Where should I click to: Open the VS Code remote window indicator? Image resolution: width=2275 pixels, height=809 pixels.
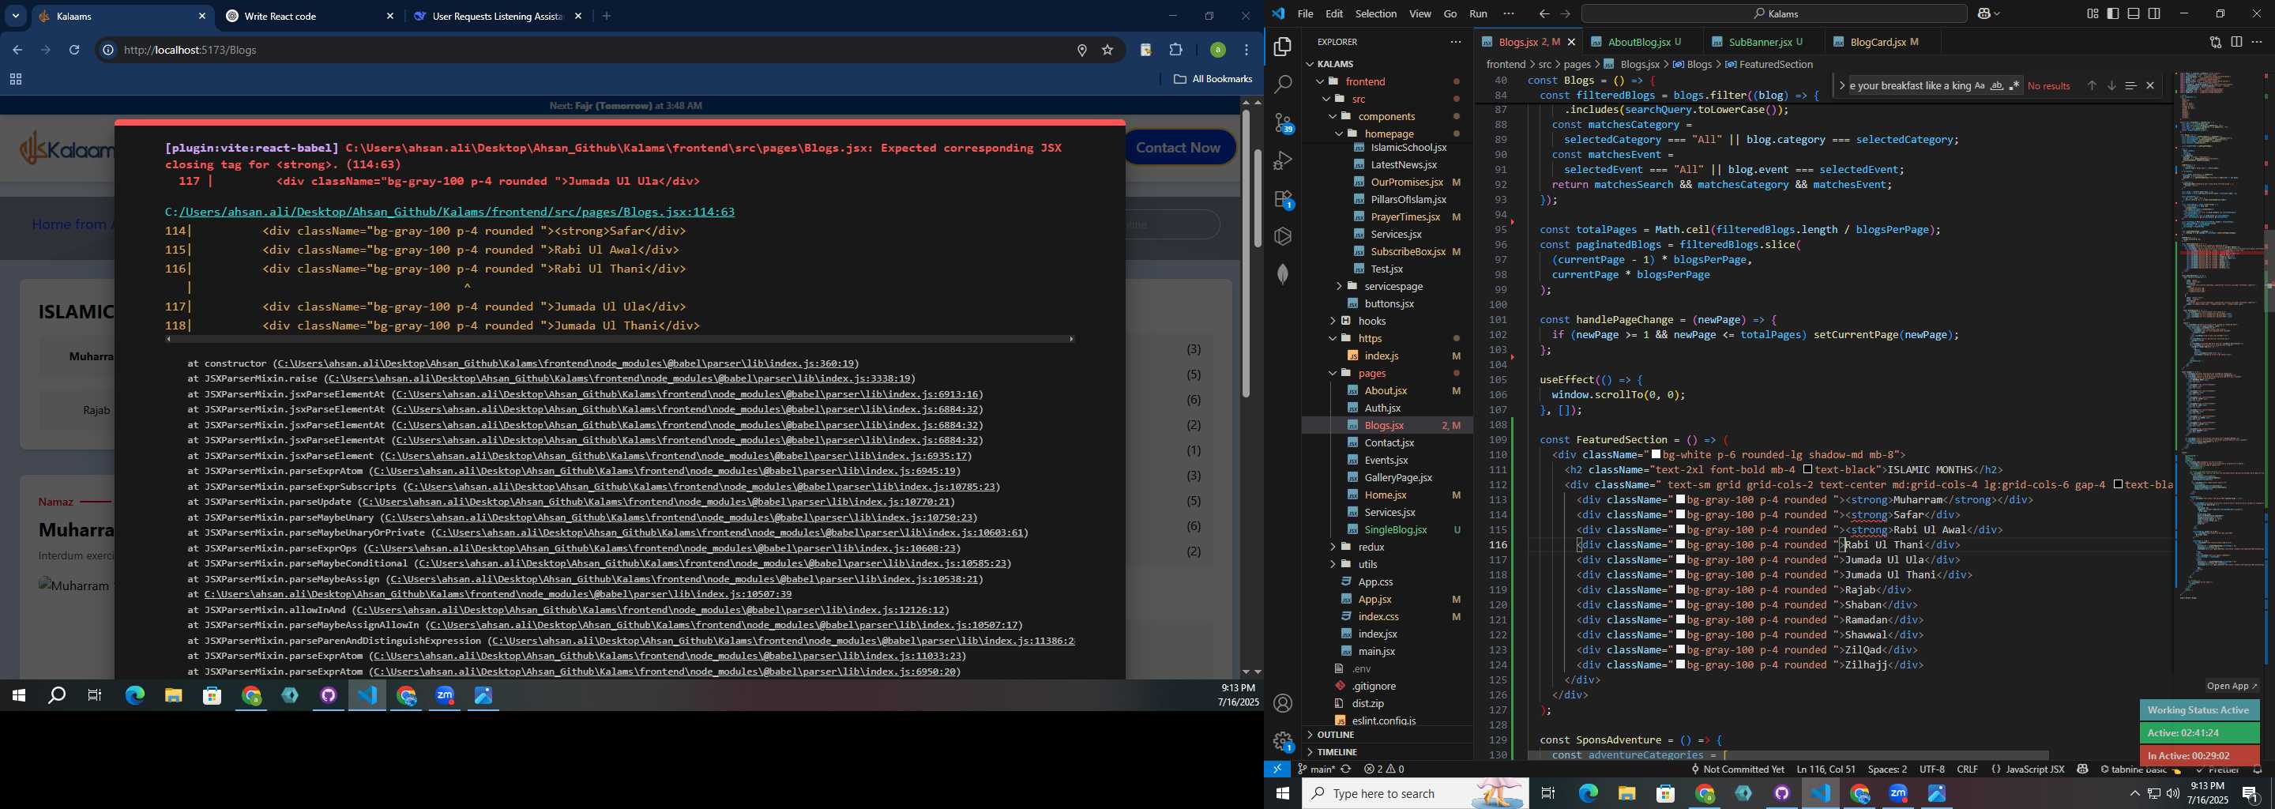click(1277, 769)
